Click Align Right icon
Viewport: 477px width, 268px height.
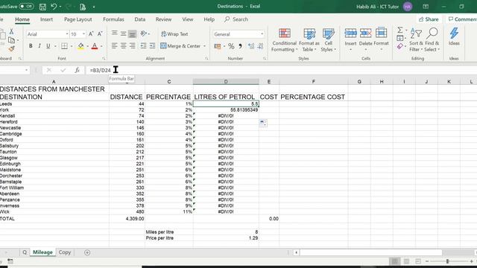(x=133, y=46)
